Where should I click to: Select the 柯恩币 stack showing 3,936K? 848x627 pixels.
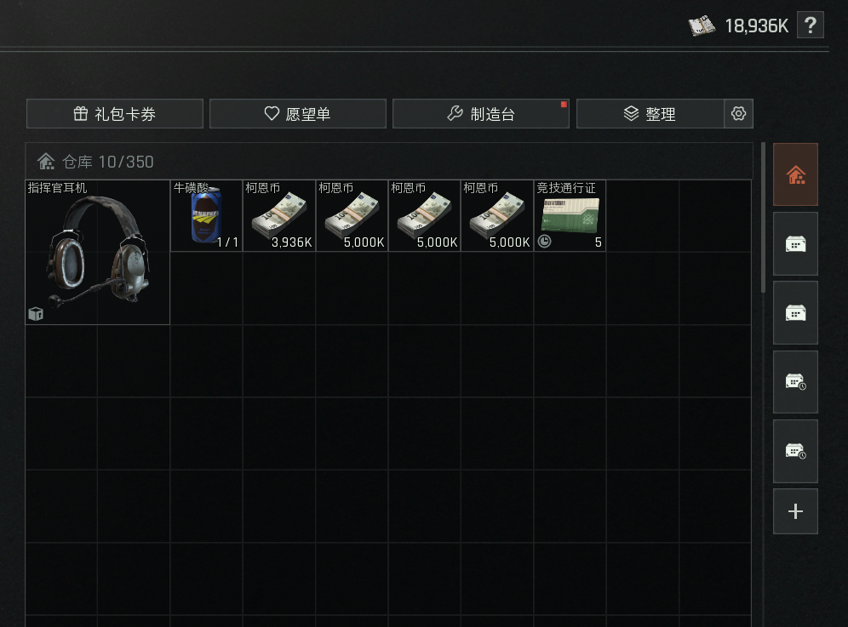[x=279, y=216]
